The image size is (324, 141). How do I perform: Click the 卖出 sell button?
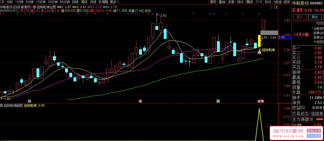click(315, 17)
